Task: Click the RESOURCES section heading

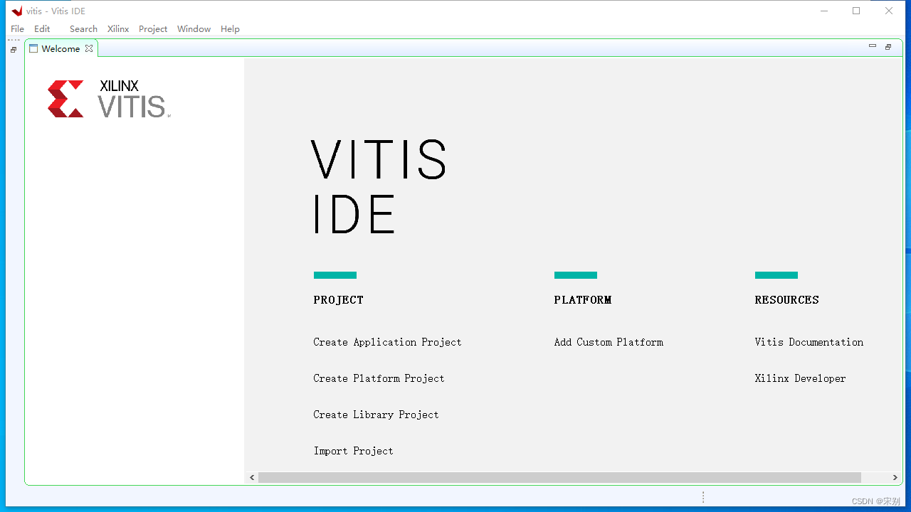Action: [x=786, y=300]
